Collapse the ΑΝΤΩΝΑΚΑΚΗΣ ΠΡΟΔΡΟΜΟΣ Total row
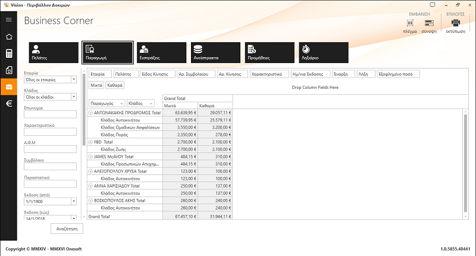Viewport: 476px width, 256px height. coord(90,112)
